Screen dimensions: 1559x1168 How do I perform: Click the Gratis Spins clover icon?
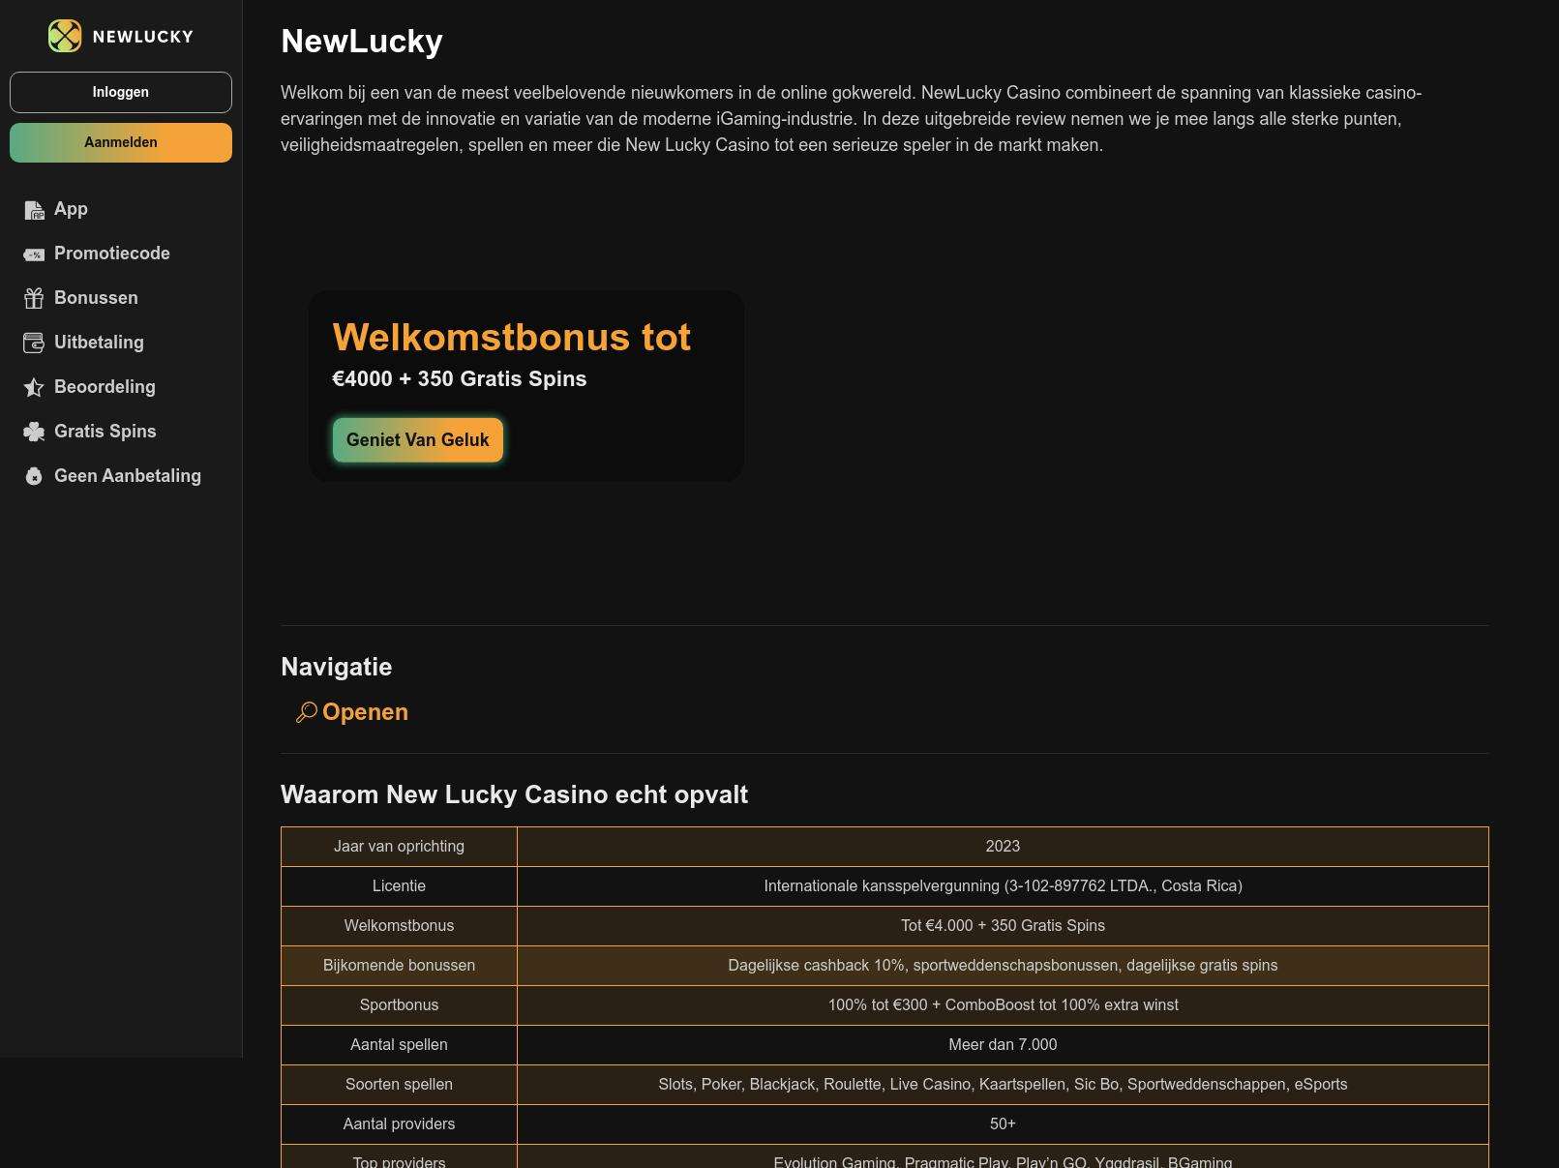[34, 433]
